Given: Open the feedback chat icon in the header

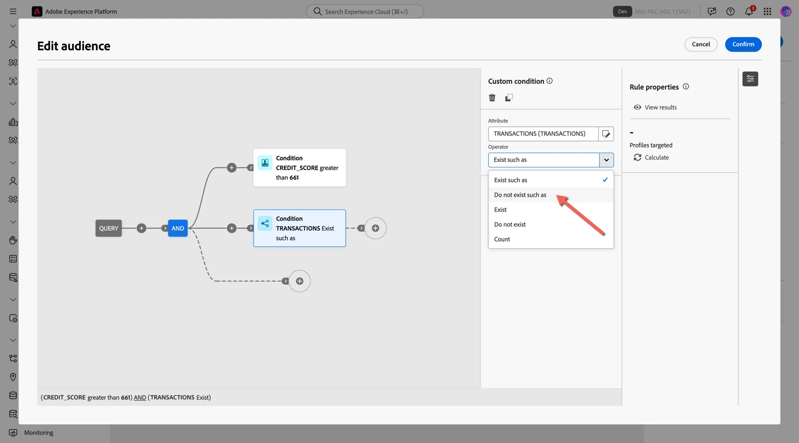Looking at the screenshot, I should coord(712,11).
